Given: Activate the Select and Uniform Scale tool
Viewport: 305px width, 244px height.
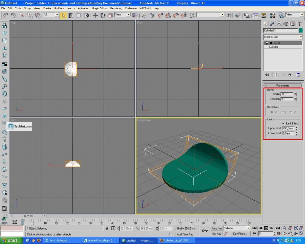Looking at the screenshot, I should coord(110,15).
